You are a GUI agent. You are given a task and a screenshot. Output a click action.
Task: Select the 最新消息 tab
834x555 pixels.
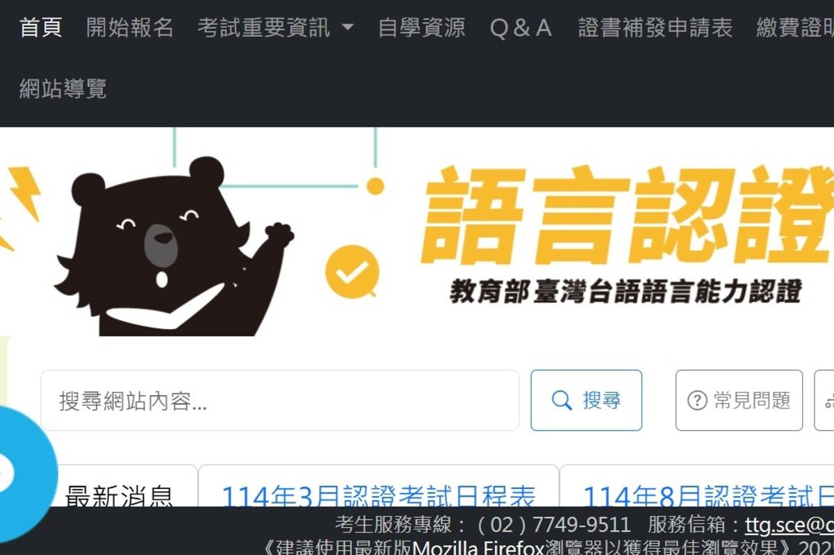(119, 497)
